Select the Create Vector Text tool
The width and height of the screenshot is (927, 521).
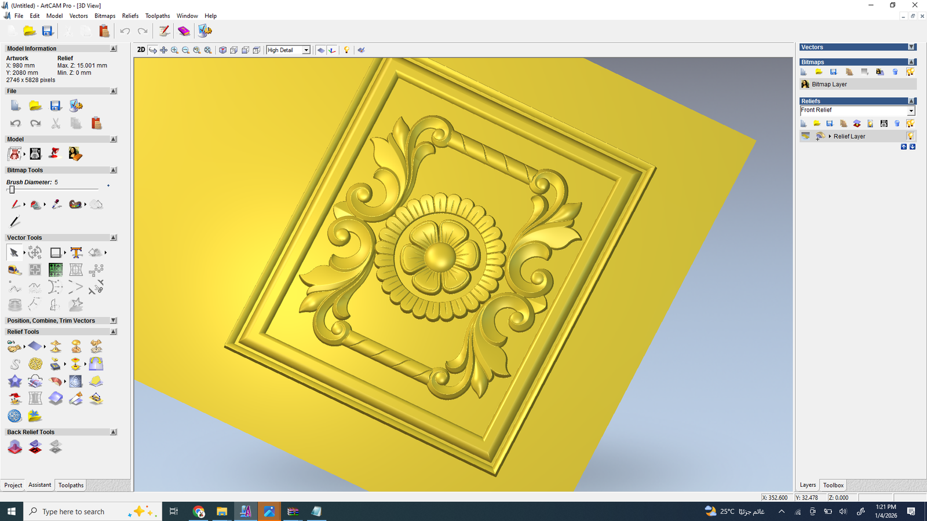(x=76, y=252)
